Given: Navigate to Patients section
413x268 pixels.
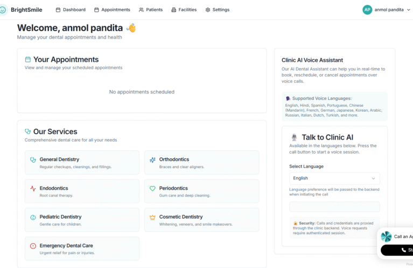Looking at the screenshot, I should pyautogui.click(x=151, y=10).
